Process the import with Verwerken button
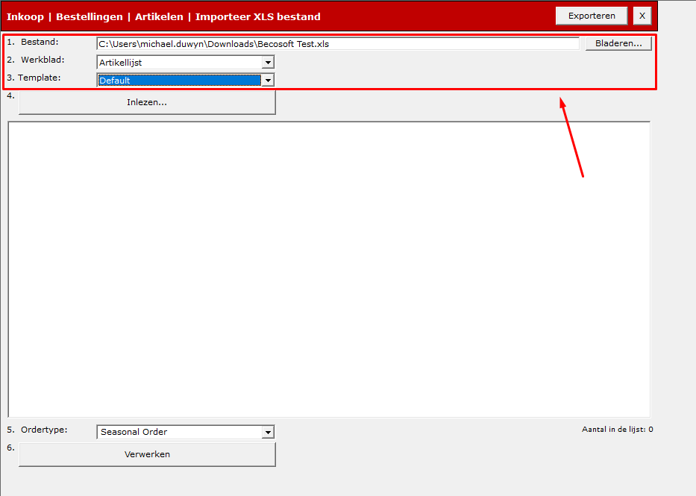The image size is (696, 496). tap(147, 454)
